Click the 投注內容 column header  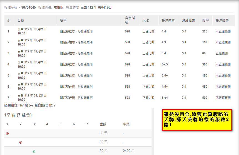[x=168, y=21]
